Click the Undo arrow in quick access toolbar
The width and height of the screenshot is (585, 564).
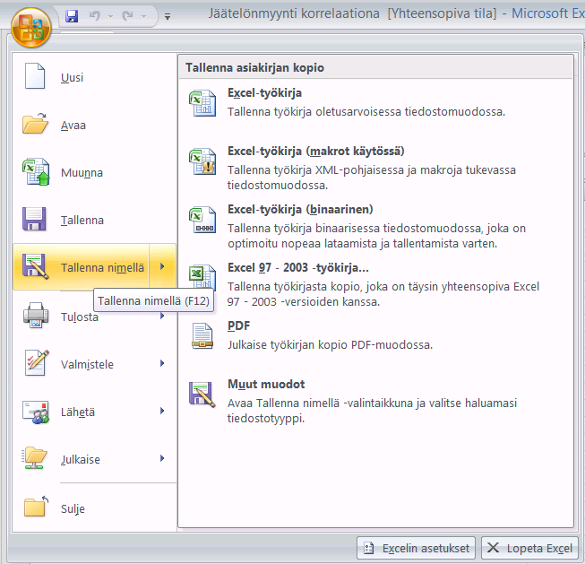coord(94,16)
